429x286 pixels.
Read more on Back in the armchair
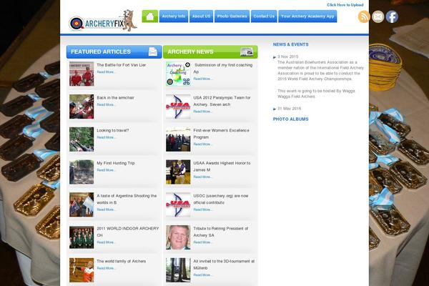pos(106,105)
